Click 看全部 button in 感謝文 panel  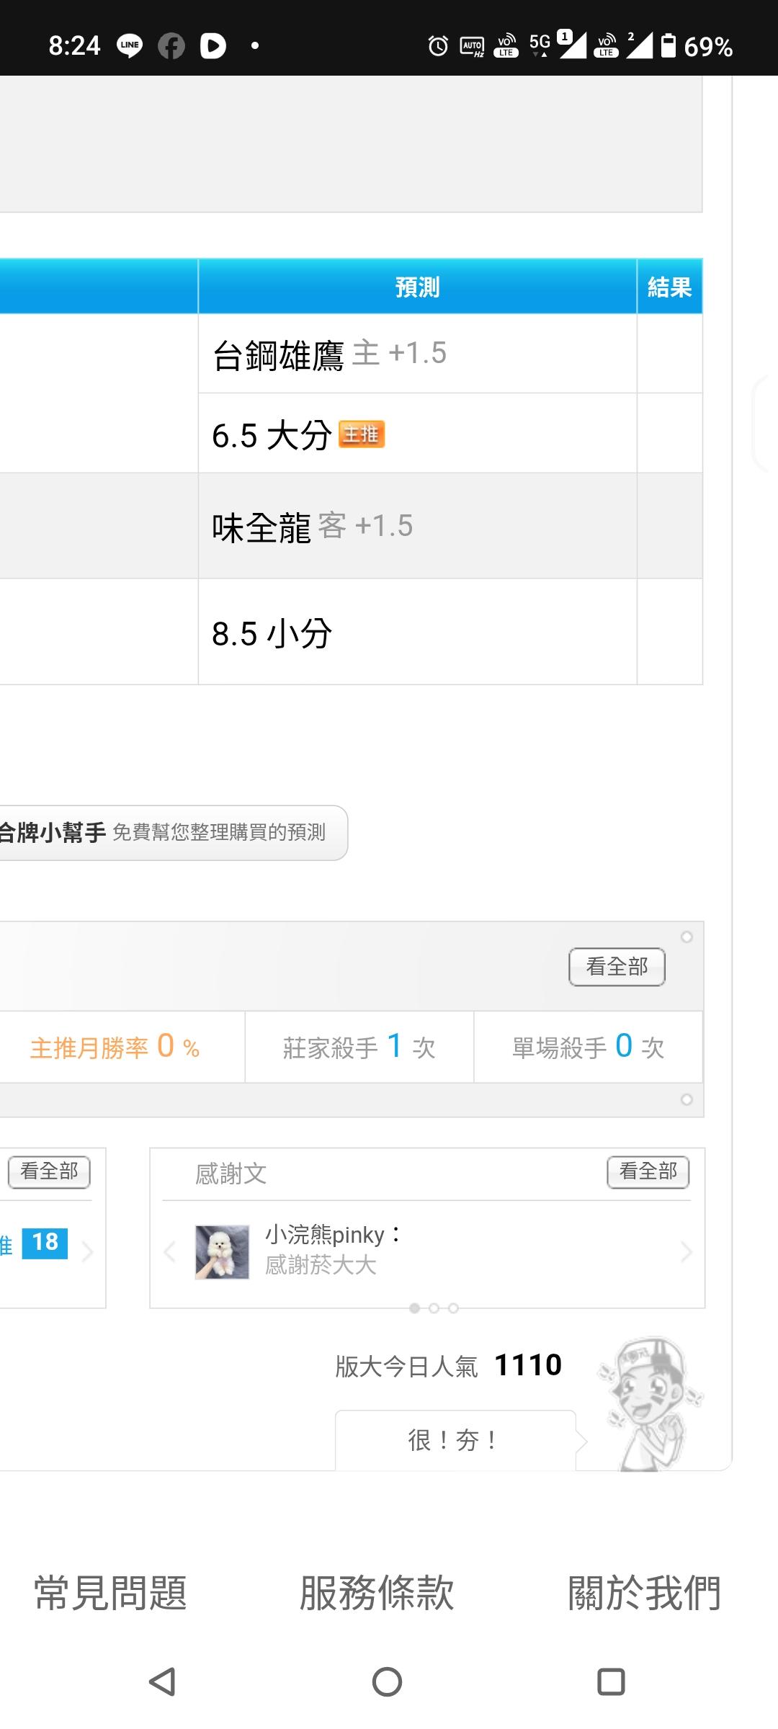click(648, 1171)
